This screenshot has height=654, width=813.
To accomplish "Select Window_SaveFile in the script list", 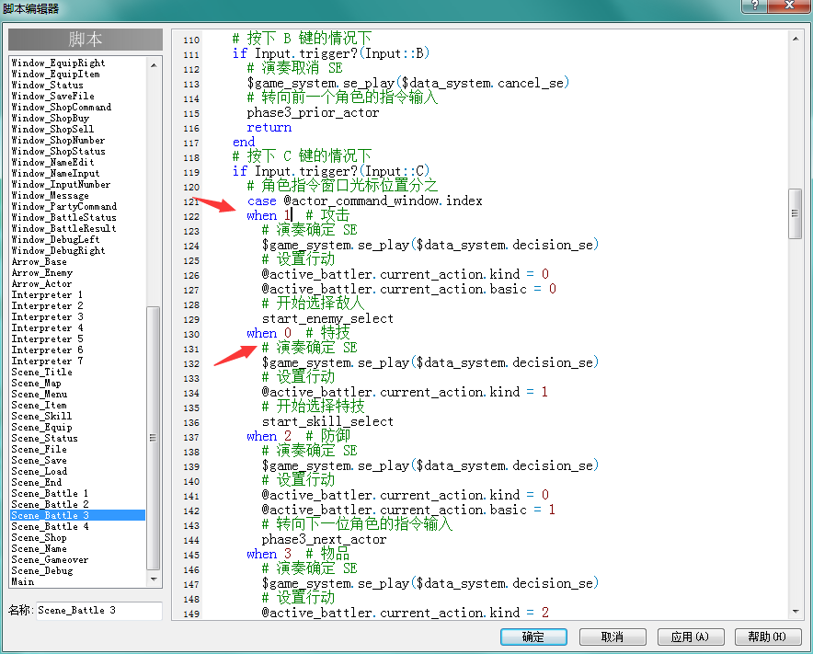I will (x=53, y=96).
